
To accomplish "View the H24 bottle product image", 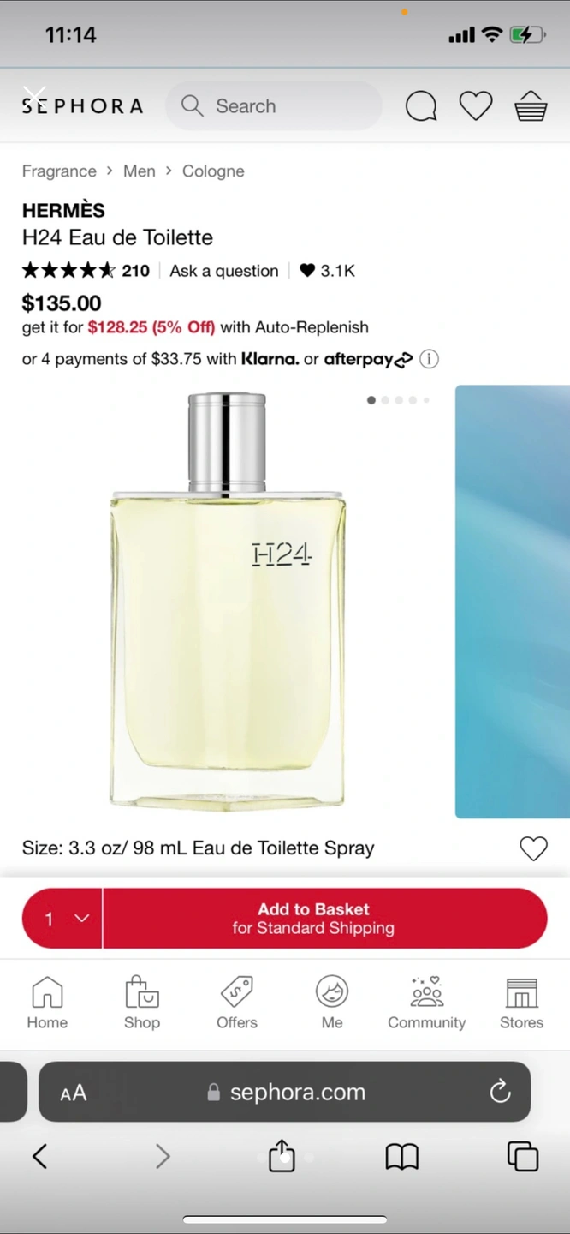I will point(228,601).
